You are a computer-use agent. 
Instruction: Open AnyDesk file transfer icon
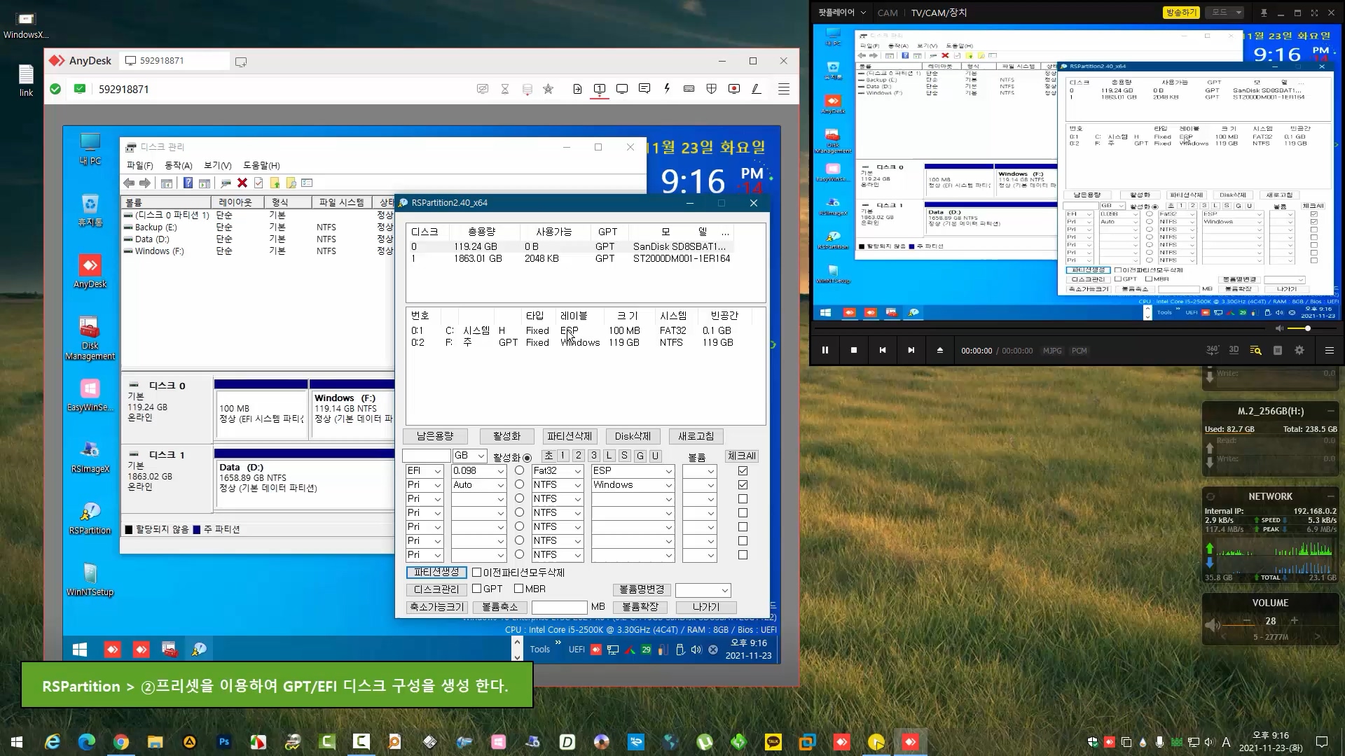coord(577,89)
